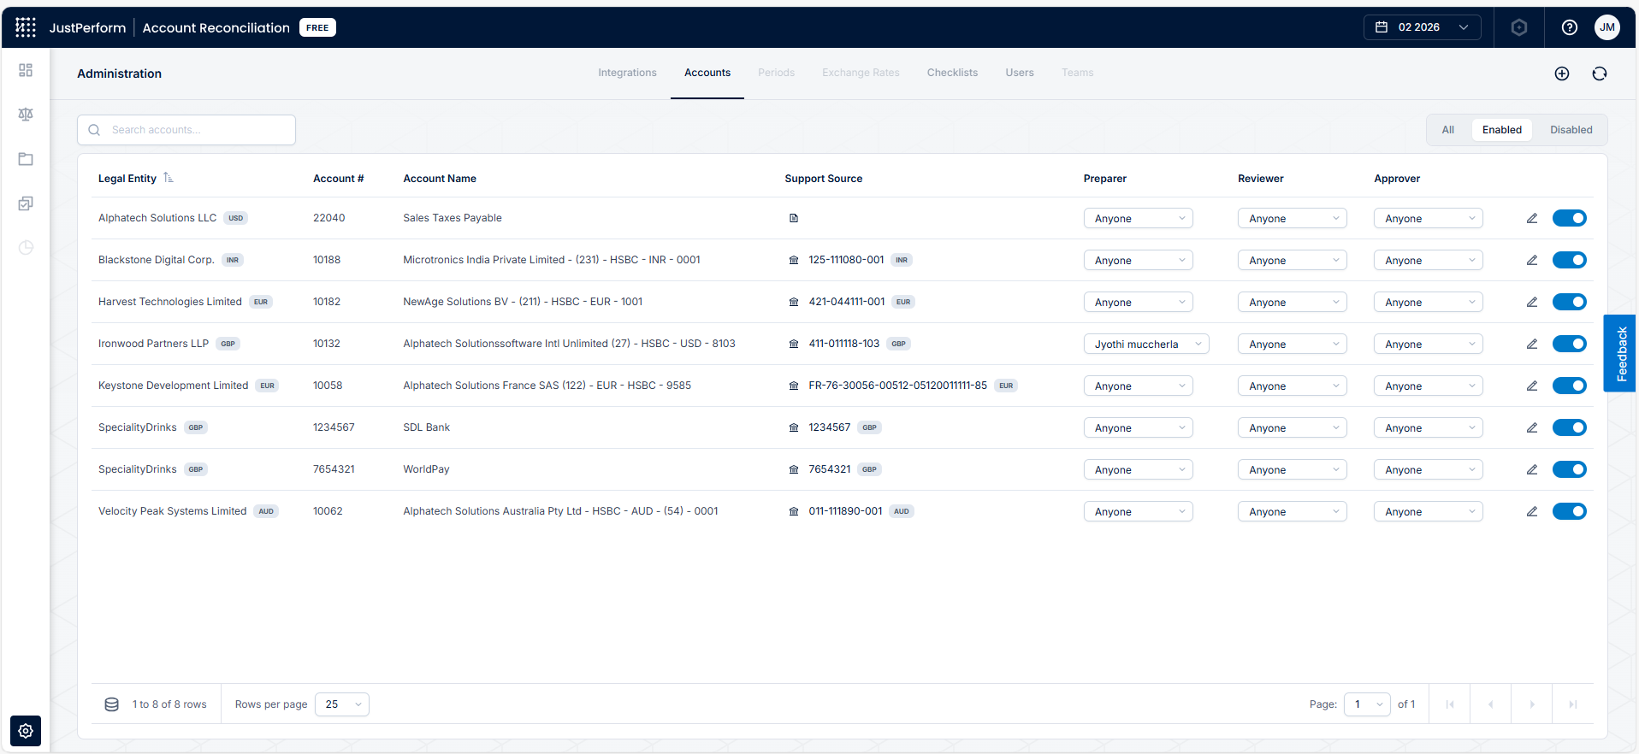The width and height of the screenshot is (1639, 754).
Task: Open Approver dropdown for the WorldPay row
Action: (x=1429, y=469)
